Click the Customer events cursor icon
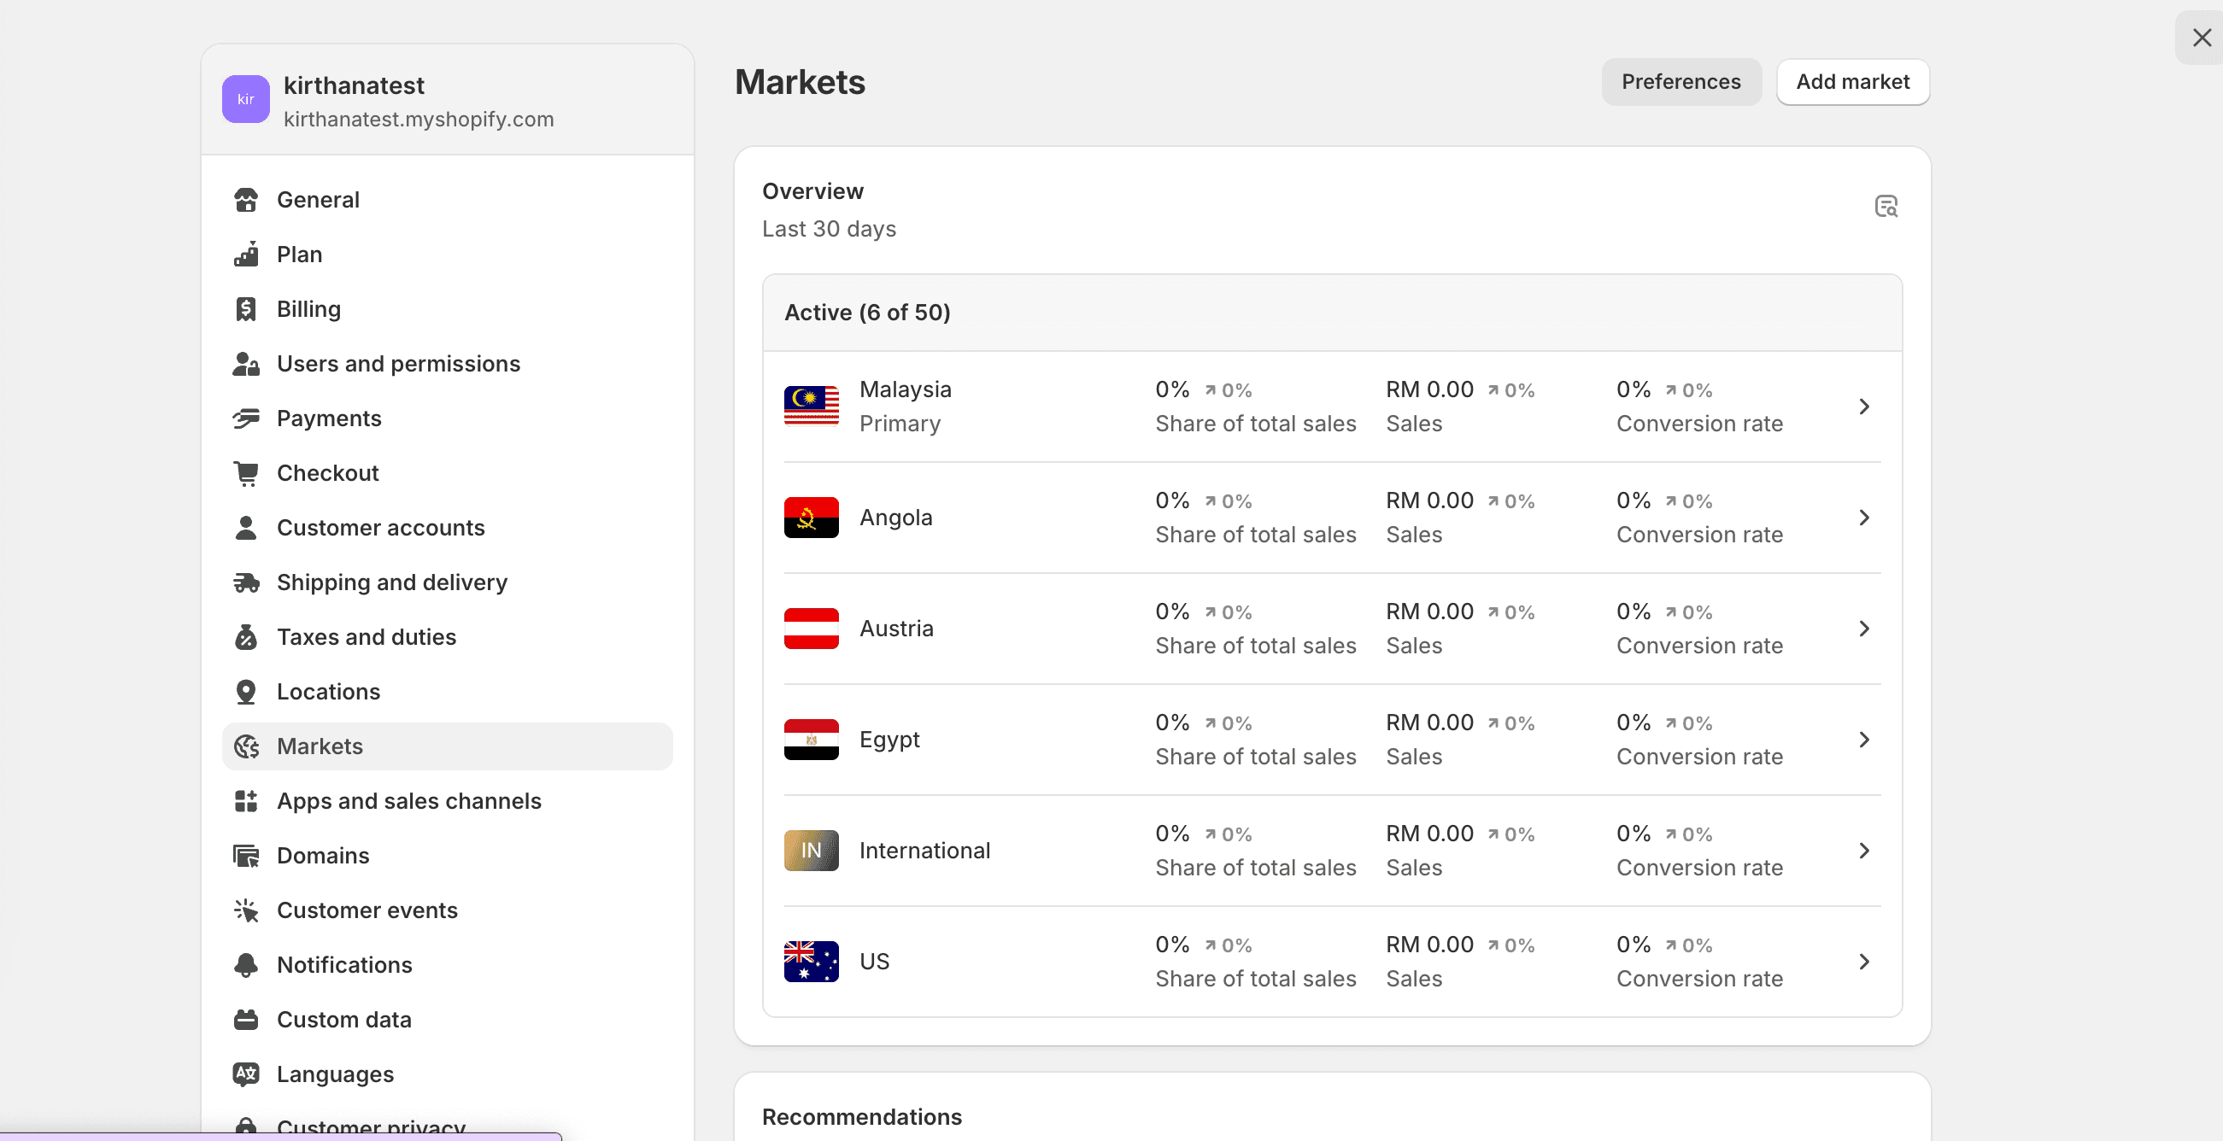The width and height of the screenshot is (2223, 1141). [x=246, y=910]
